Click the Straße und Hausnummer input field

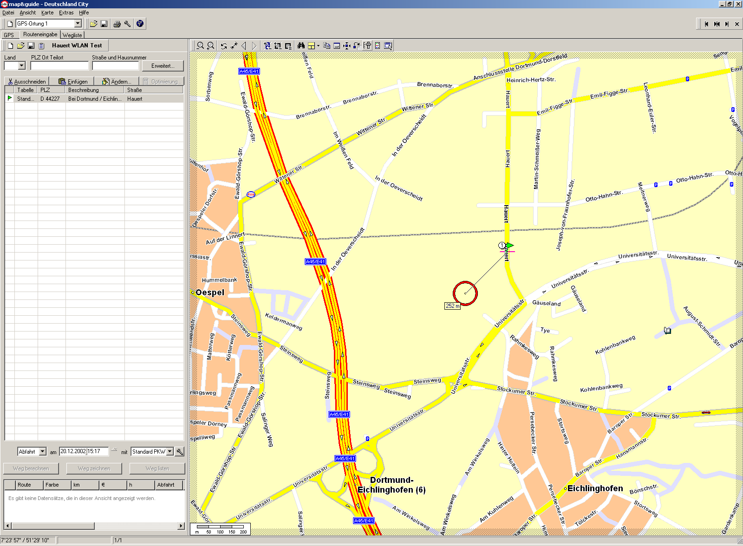115,66
